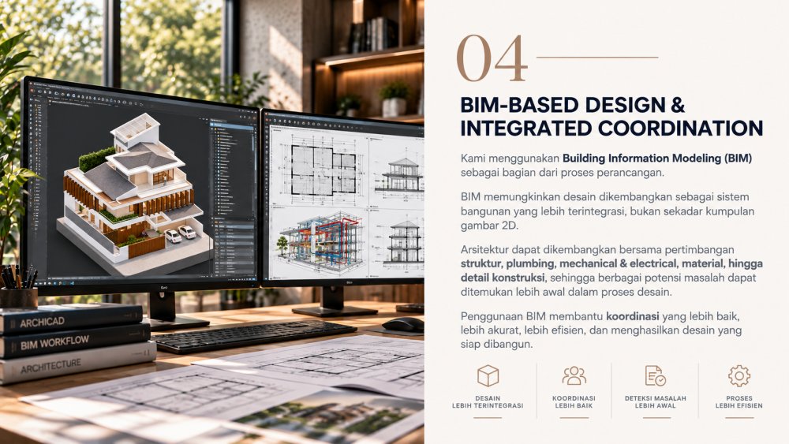This screenshot has width=789, height=444.
Task: Select the "KOORDINASI LEBIH BAIK" label
Action: [x=574, y=401]
